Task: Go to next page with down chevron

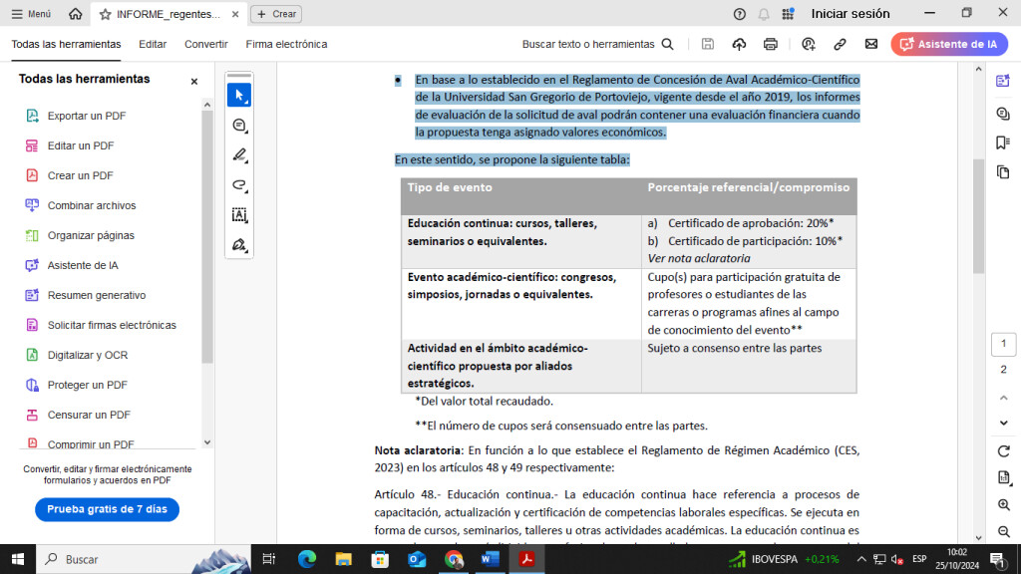Action: click(1003, 422)
